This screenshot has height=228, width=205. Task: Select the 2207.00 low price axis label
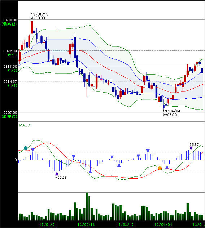pos(10,112)
